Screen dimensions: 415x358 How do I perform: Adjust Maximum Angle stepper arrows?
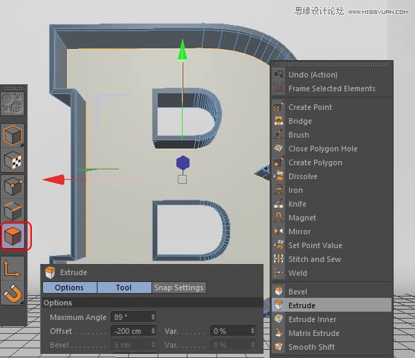pyautogui.click(x=153, y=317)
